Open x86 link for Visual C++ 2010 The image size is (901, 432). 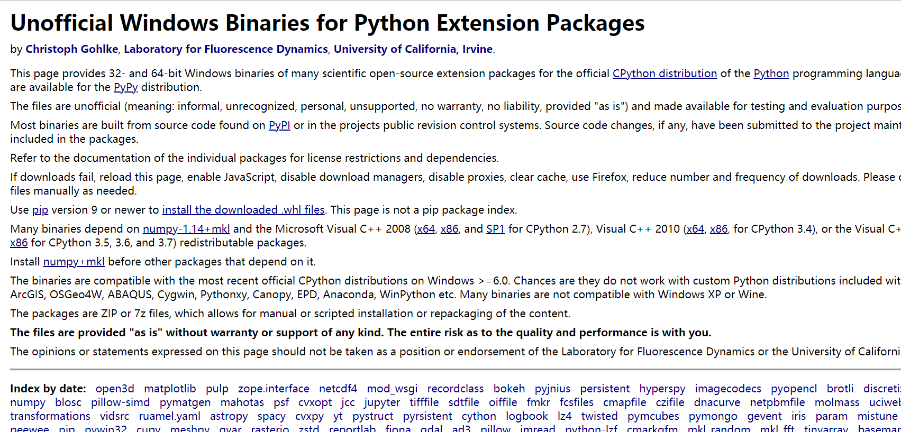point(719,229)
